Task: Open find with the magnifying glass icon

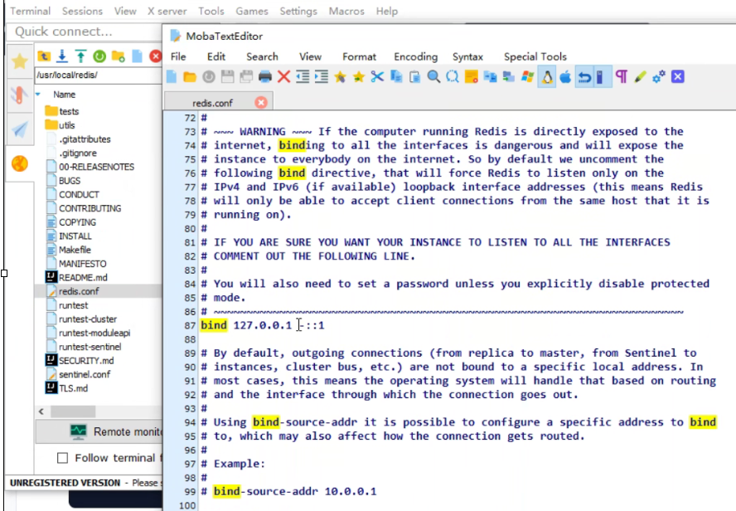Action: point(433,76)
